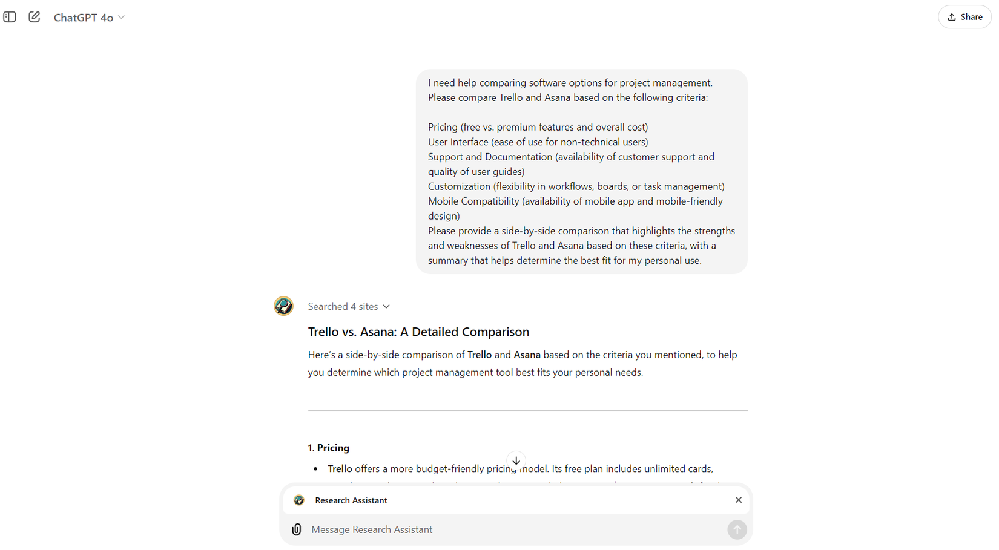Click the Trello vs. Asana heading
999x550 pixels.
coord(418,332)
